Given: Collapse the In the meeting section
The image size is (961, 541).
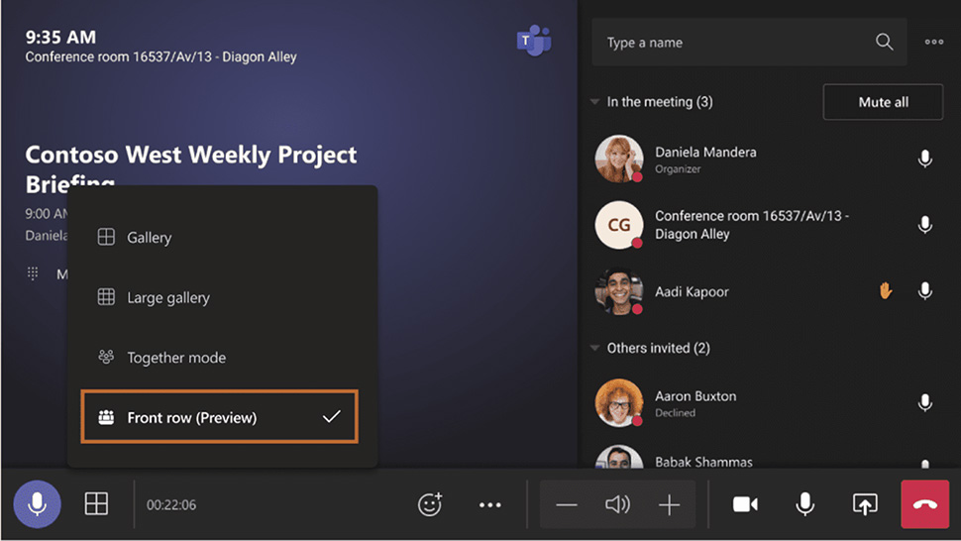Looking at the screenshot, I should click(x=594, y=102).
